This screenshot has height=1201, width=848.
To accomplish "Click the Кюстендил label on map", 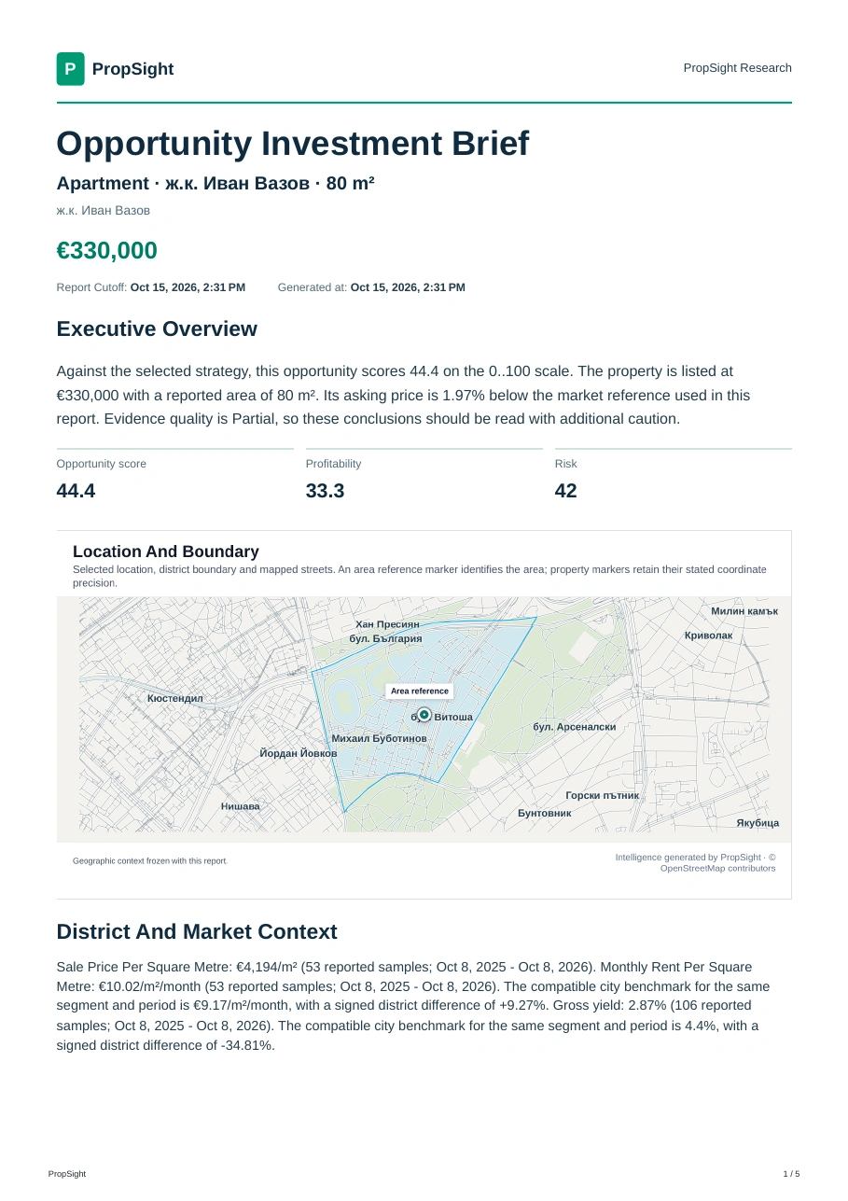I will 174,698.
